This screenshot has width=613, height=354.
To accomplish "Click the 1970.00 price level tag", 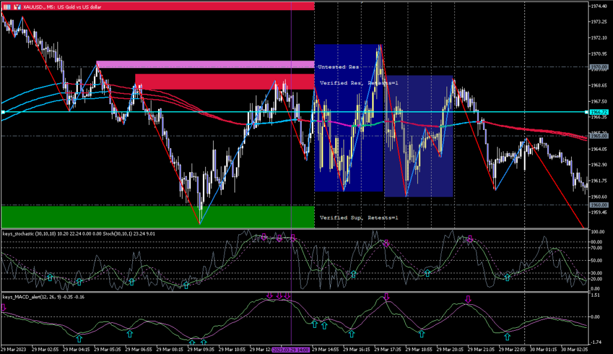I will point(599,67).
